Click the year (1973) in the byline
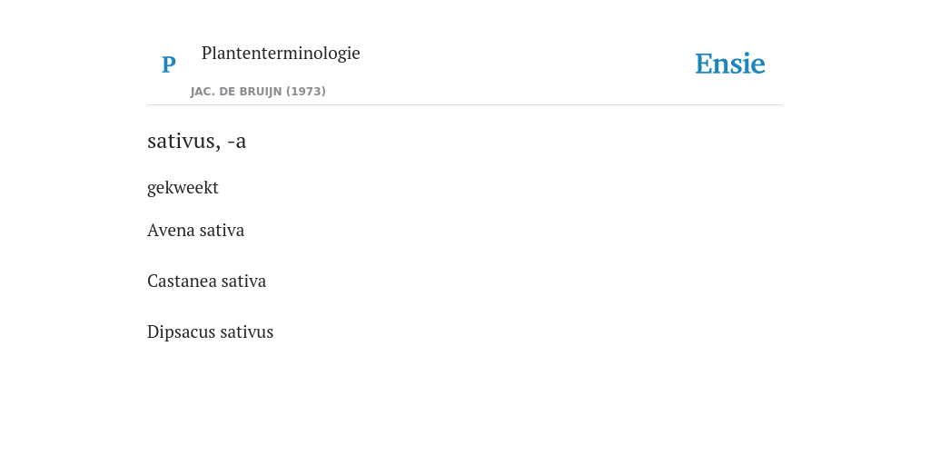 pyautogui.click(x=306, y=92)
